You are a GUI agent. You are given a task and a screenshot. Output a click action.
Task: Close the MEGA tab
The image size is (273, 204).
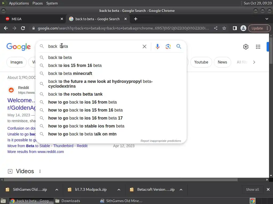[x=62, y=19]
